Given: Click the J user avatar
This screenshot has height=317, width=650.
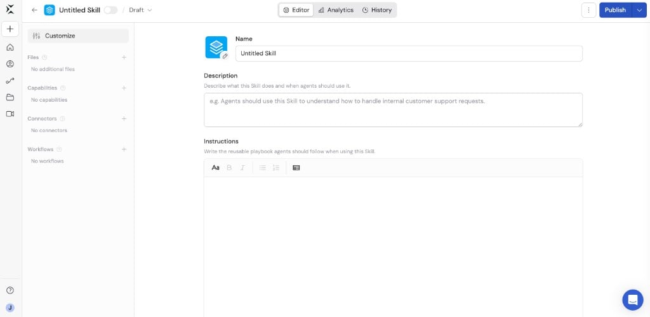Looking at the screenshot, I should (10, 307).
